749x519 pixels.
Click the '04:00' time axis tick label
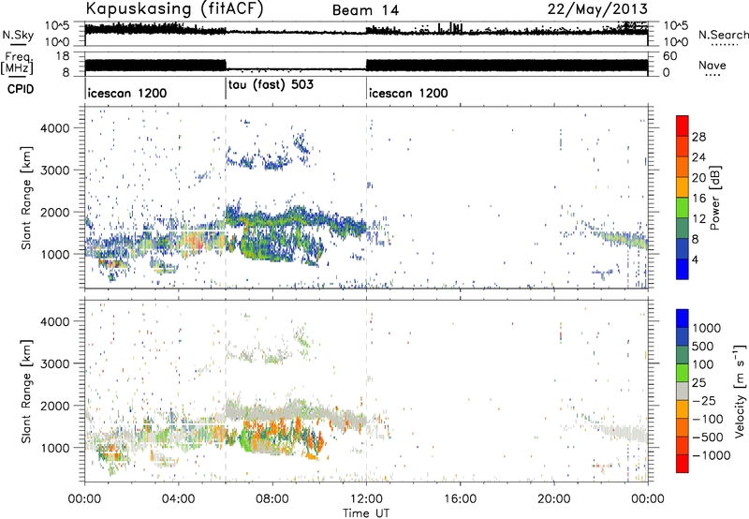pyautogui.click(x=178, y=499)
